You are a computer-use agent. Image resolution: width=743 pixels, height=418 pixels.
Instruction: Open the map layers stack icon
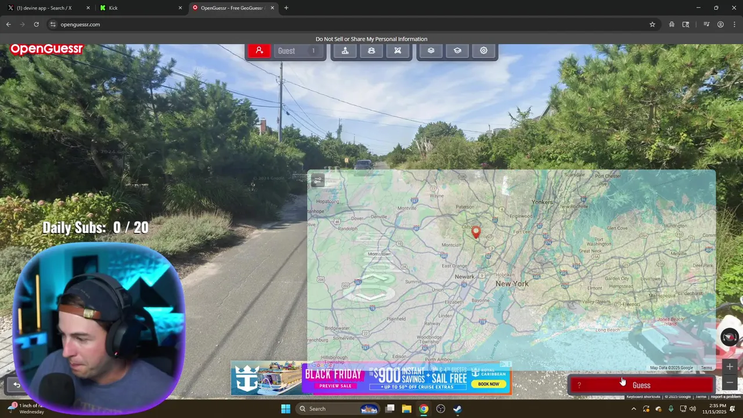coord(431,51)
